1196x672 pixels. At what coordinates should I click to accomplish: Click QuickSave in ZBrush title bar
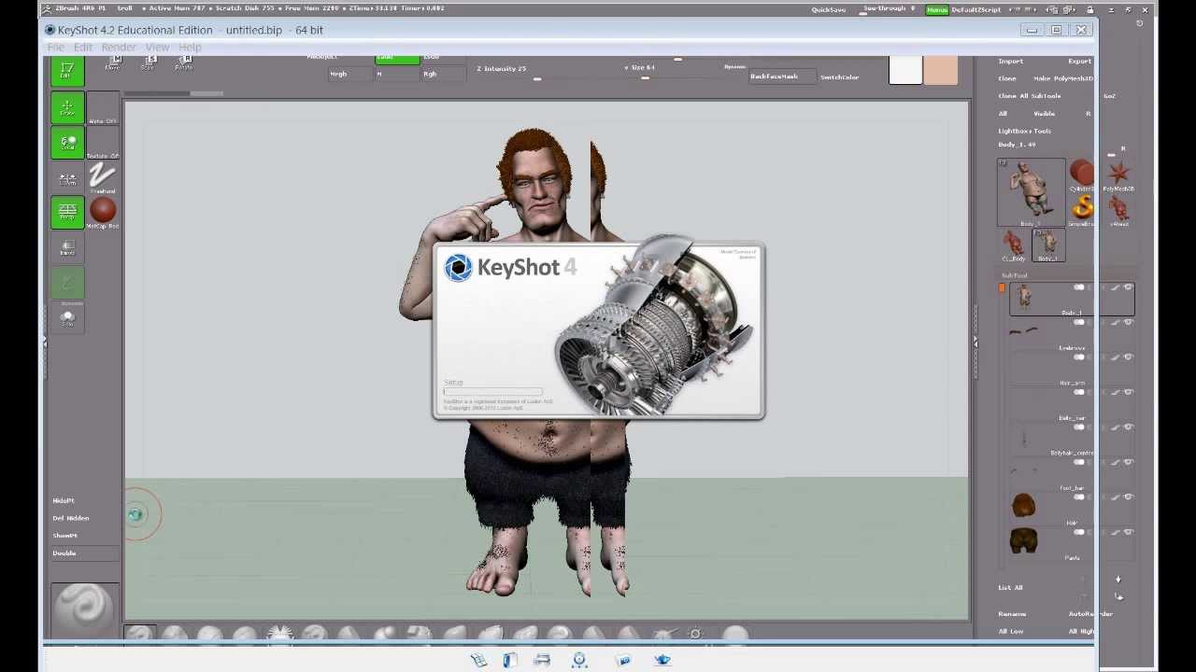[829, 9]
